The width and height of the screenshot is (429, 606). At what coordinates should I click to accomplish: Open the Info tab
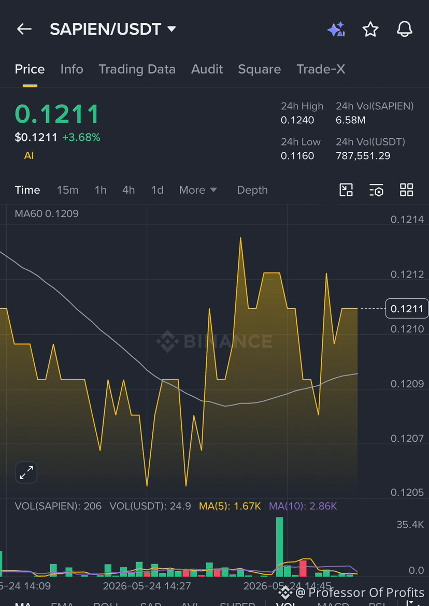point(72,69)
